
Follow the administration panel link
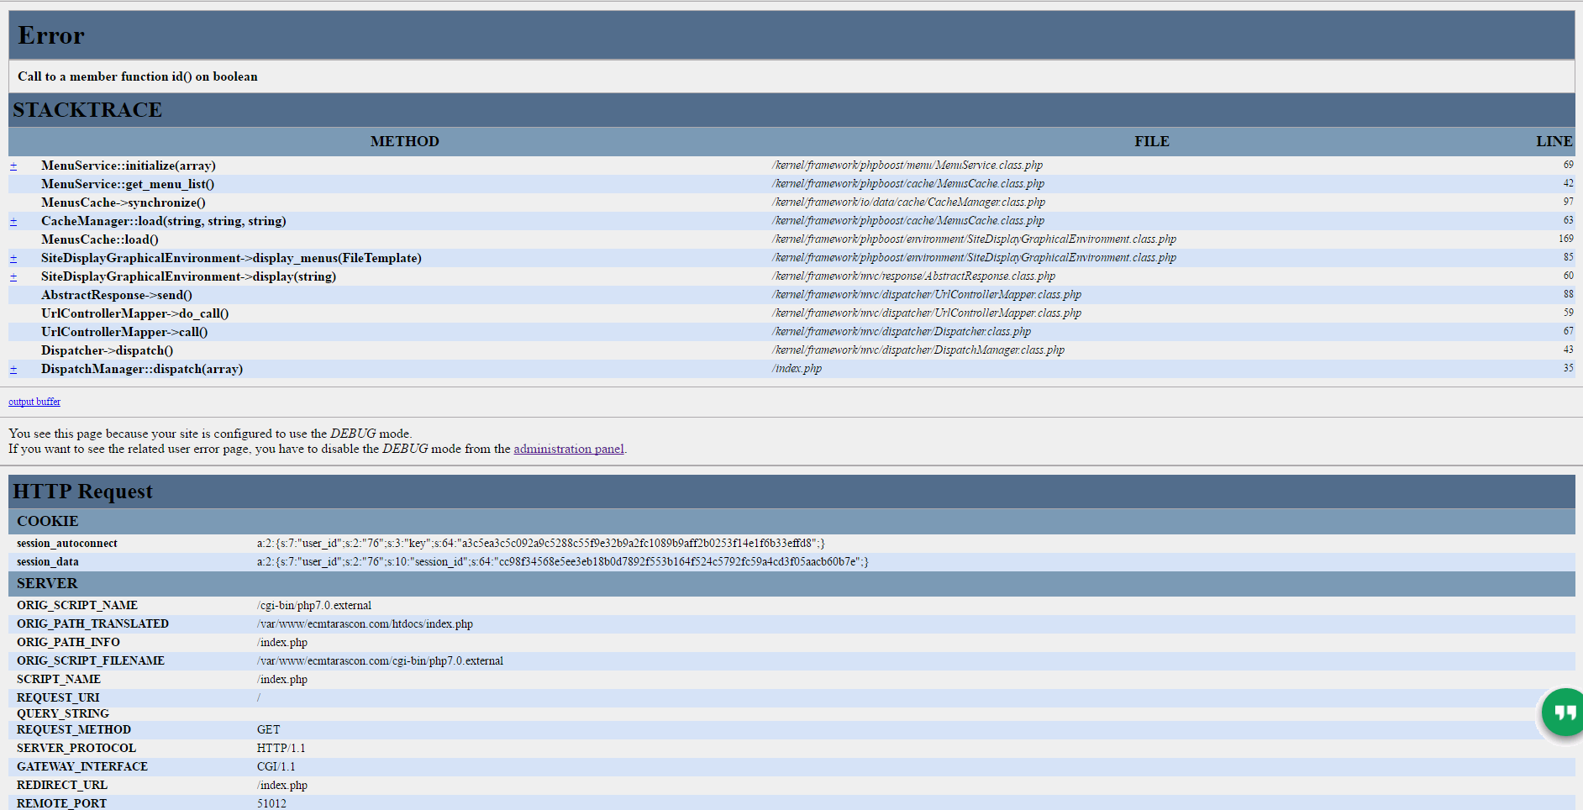click(568, 449)
